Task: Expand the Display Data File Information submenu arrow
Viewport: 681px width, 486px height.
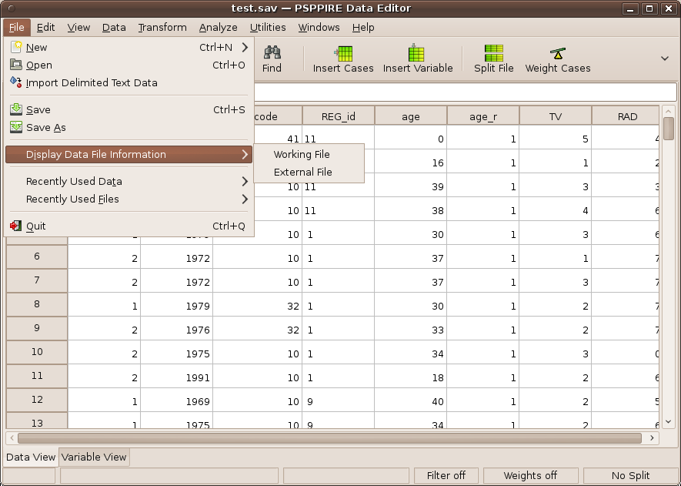Action: [245, 154]
